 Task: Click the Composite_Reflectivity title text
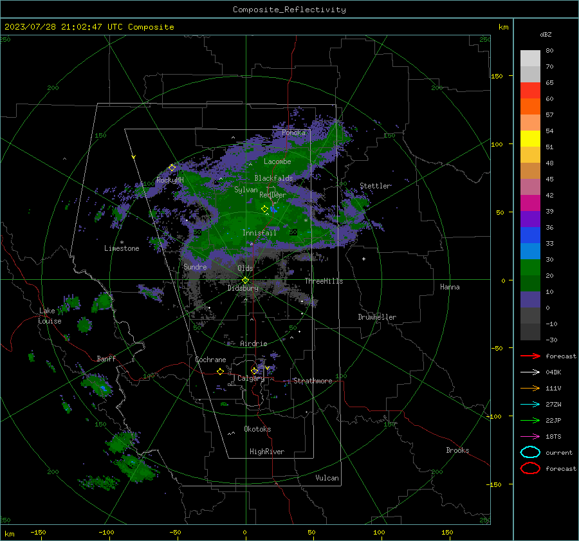pyautogui.click(x=289, y=10)
